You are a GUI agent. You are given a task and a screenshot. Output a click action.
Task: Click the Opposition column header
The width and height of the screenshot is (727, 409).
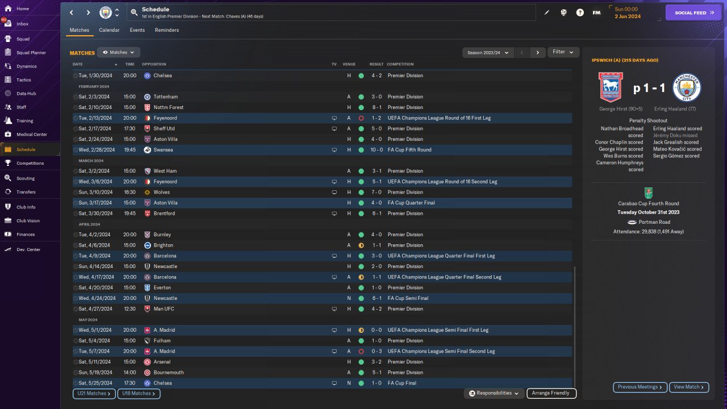pos(154,64)
